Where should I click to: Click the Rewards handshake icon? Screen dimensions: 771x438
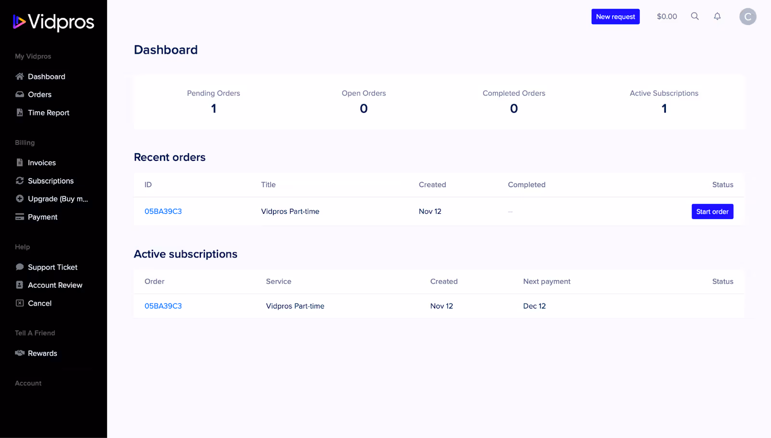click(x=20, y=353)
